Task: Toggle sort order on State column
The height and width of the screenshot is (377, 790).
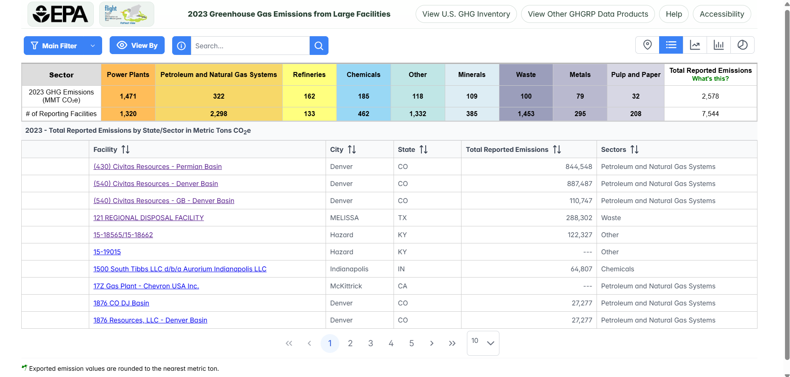Action: point(424,149)
